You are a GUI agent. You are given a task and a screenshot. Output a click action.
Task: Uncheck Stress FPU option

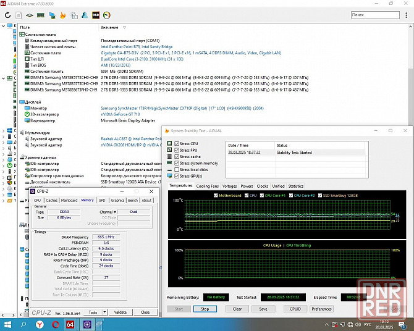pyautogui.click(x=177, y=150)
